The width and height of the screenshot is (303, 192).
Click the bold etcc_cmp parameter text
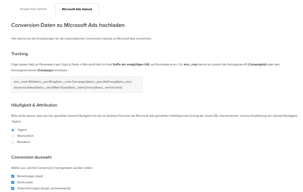[190, 64]
